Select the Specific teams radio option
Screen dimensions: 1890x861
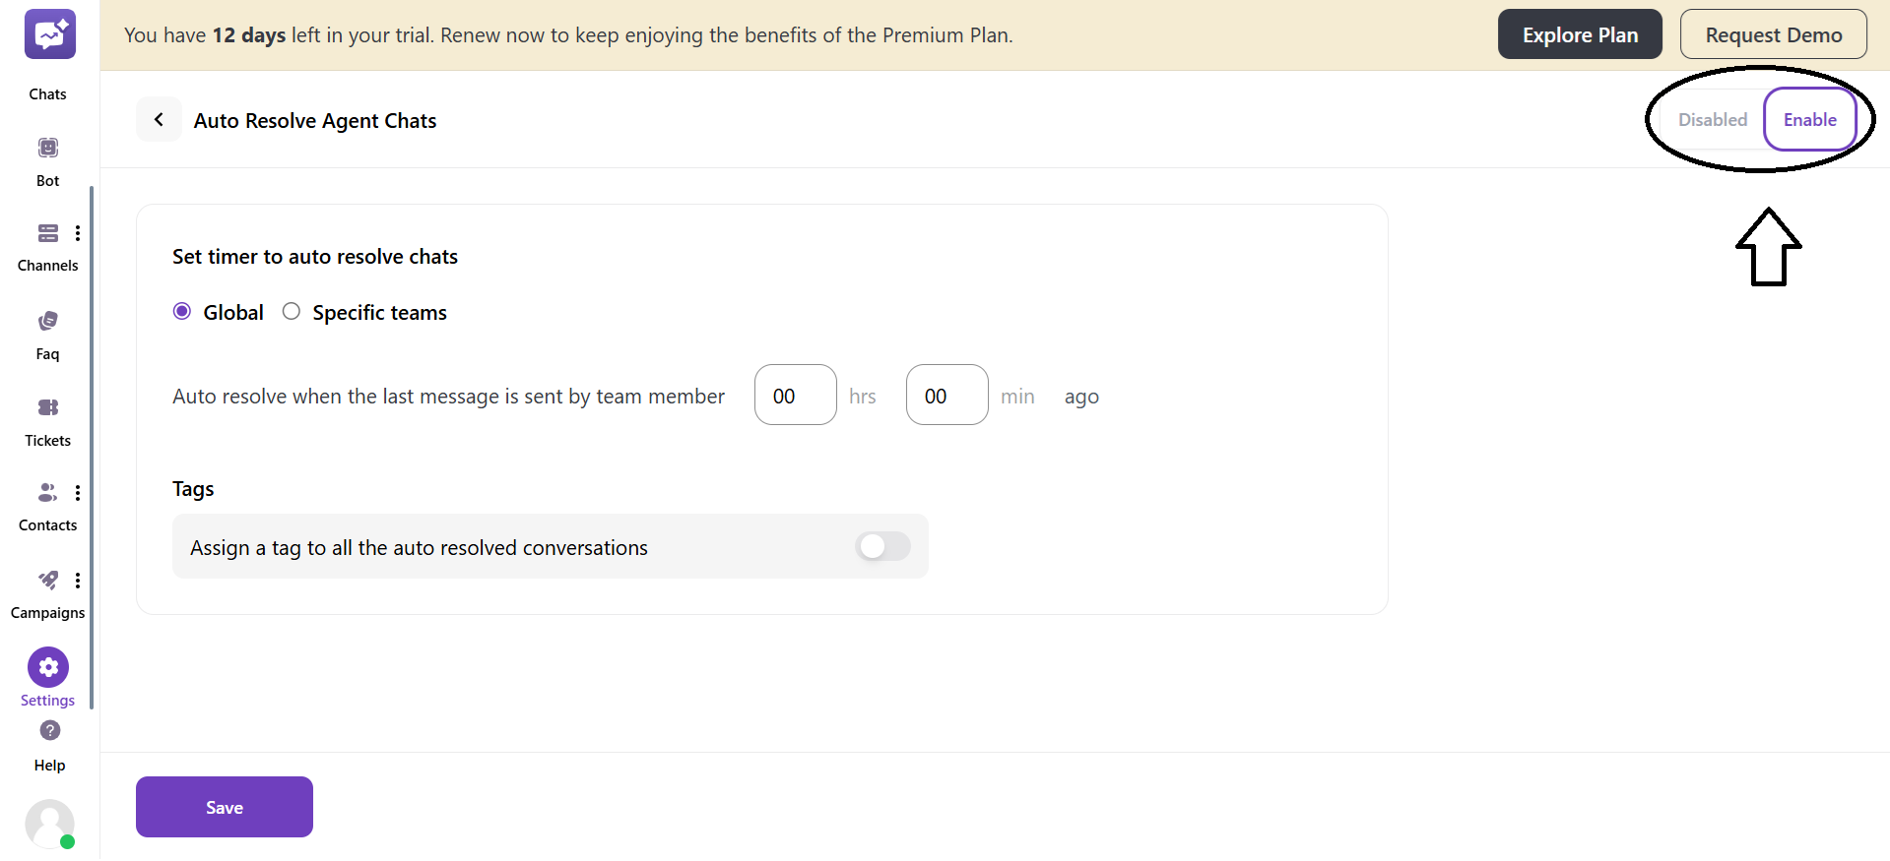coord(292,312)
